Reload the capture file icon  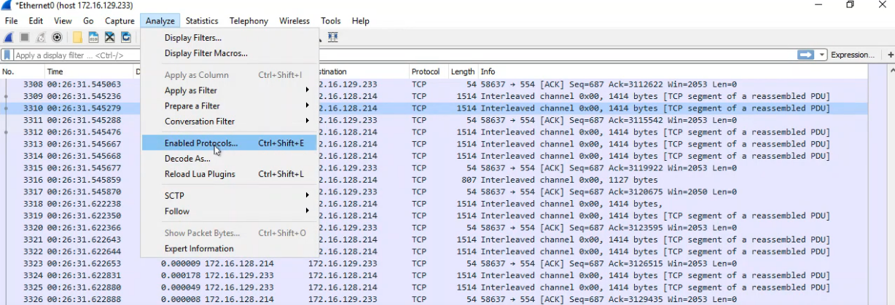[126, 37]
